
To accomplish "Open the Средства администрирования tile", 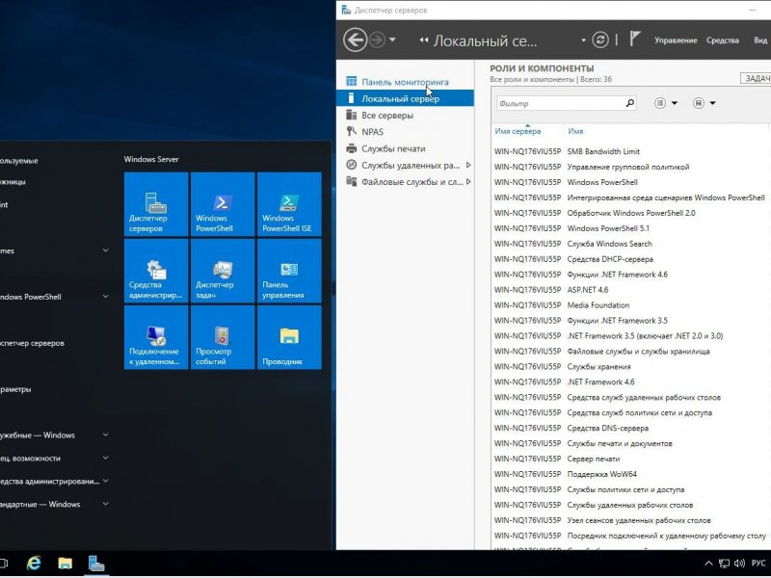I will [x=156, y=271].
